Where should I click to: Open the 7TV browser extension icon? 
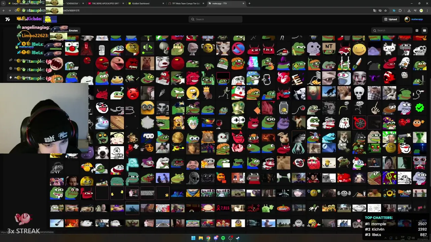[394, 10]
